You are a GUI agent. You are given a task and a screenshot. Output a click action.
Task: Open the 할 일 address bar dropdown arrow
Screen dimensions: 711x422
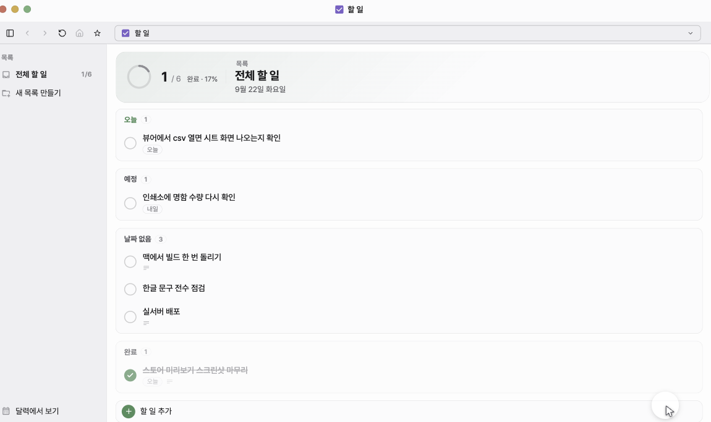690,33
